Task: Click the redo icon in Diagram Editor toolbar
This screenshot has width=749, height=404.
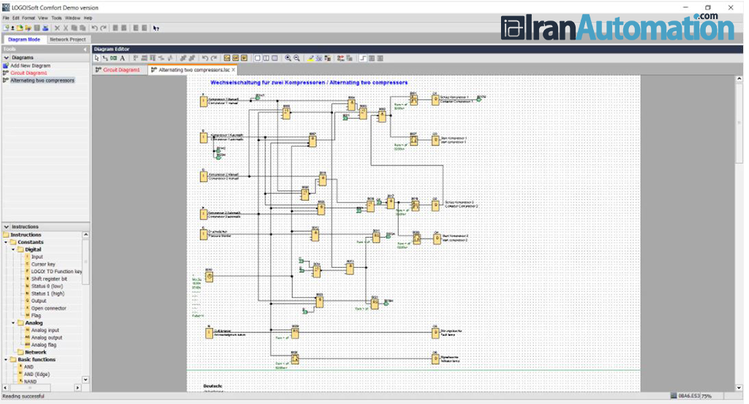Action: coord(214,59)
